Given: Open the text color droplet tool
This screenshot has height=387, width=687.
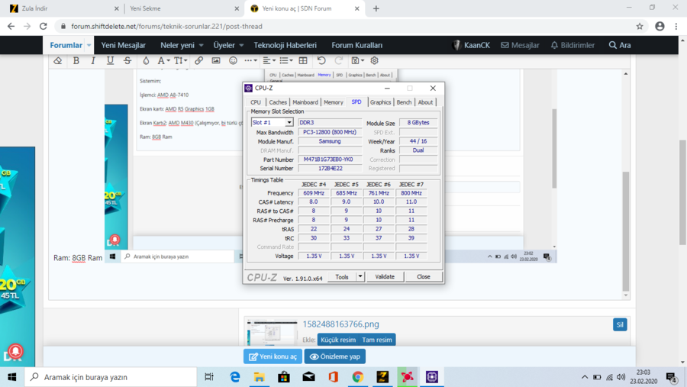Looking at the screenshot, I should click(x=146, y=61).
